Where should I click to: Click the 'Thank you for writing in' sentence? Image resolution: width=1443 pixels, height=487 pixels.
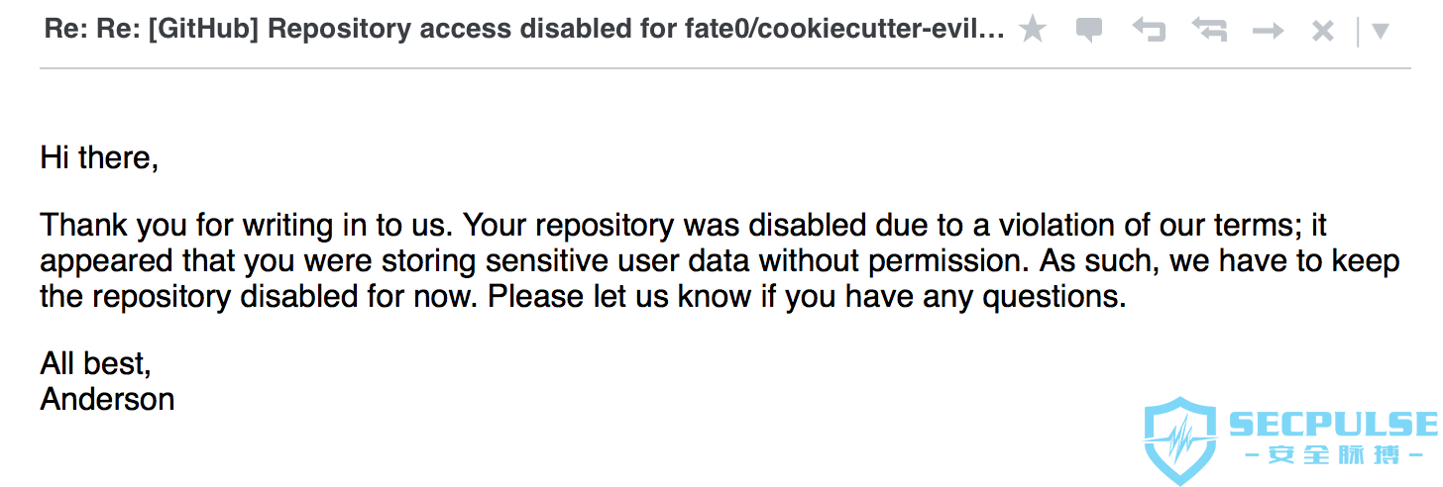248,226
